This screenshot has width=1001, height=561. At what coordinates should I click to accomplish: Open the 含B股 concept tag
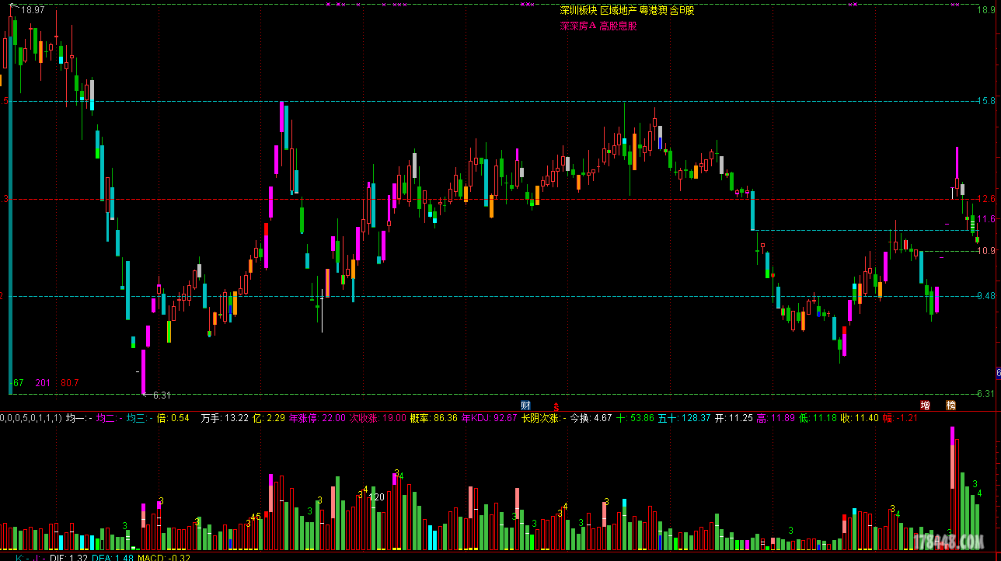(682, 11)
